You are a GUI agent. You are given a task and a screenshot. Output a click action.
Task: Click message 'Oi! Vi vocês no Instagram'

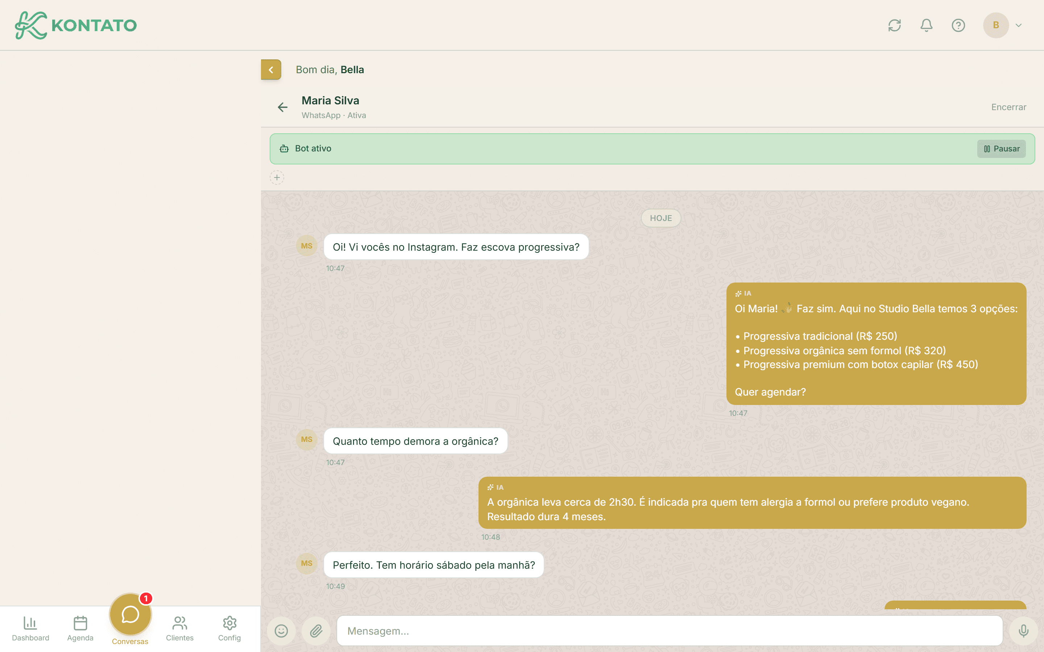click(456, 247)
